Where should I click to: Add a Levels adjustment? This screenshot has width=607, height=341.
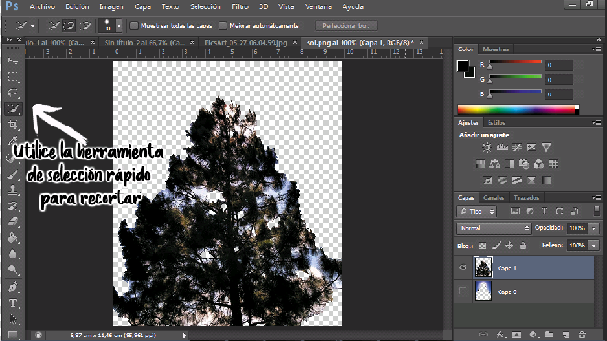click(x=502, y=148)
